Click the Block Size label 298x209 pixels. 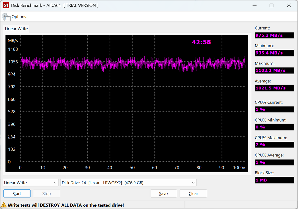coord(264,173)
